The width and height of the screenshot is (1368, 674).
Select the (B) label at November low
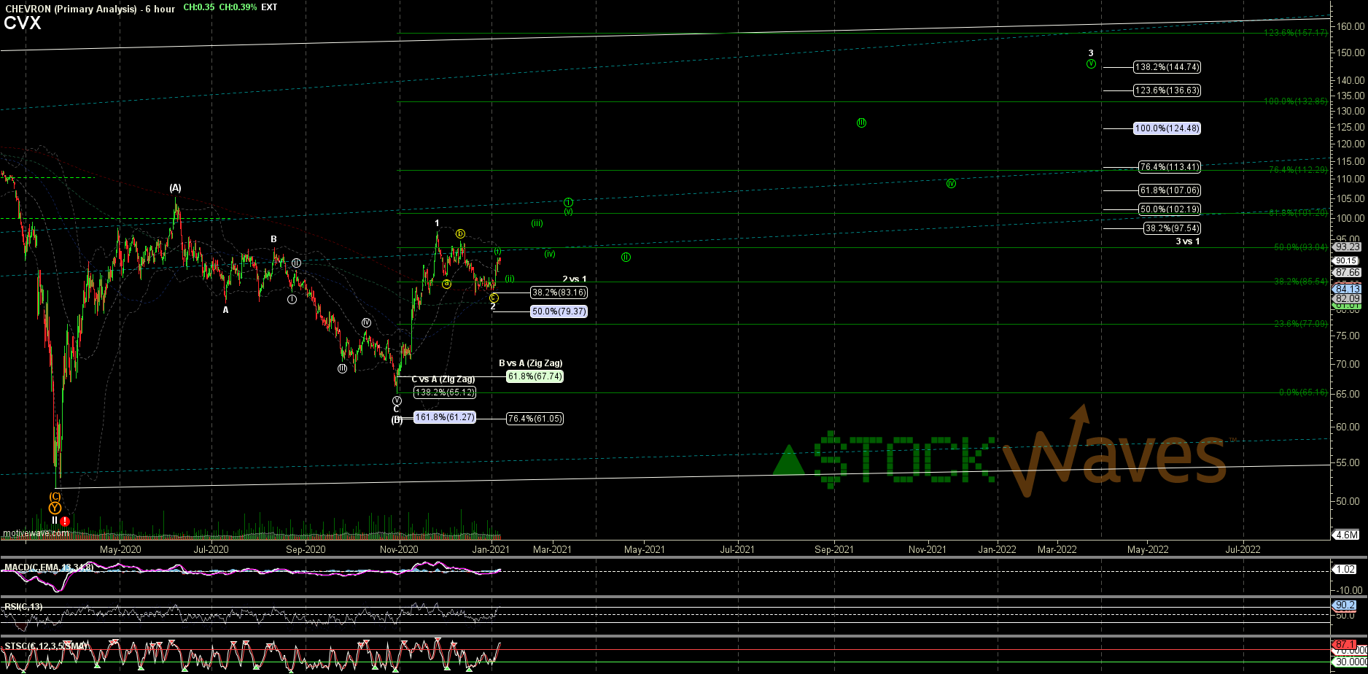click(x=397, y=419)
